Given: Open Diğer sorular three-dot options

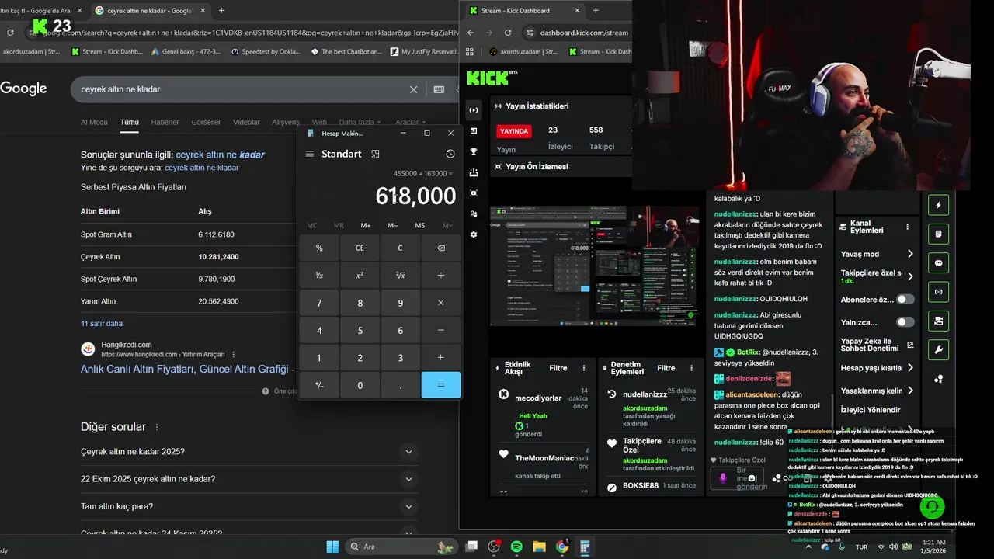Looking at the screenshot, I should [x=157, y=427].
